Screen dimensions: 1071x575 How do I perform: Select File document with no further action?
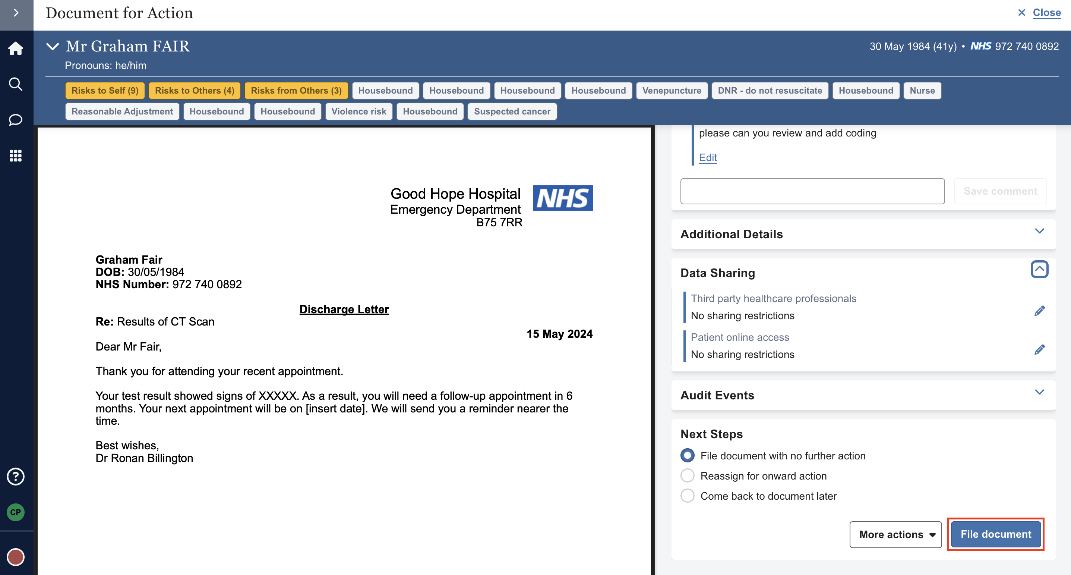coord(687,456)
